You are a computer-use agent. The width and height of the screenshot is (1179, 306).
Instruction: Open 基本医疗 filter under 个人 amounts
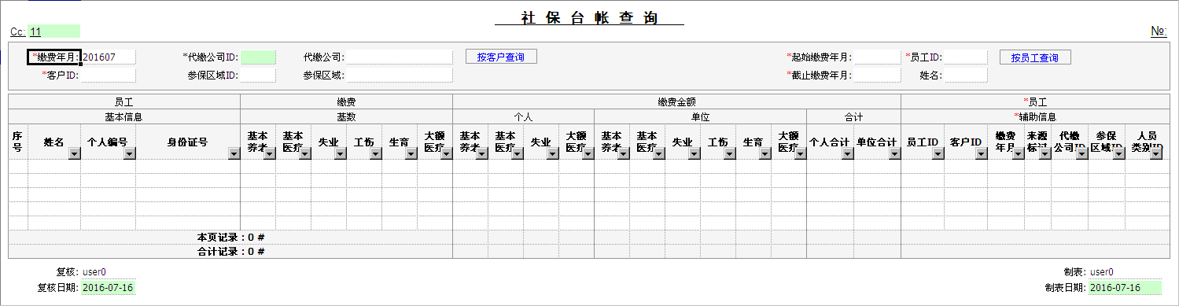[517, 154]
